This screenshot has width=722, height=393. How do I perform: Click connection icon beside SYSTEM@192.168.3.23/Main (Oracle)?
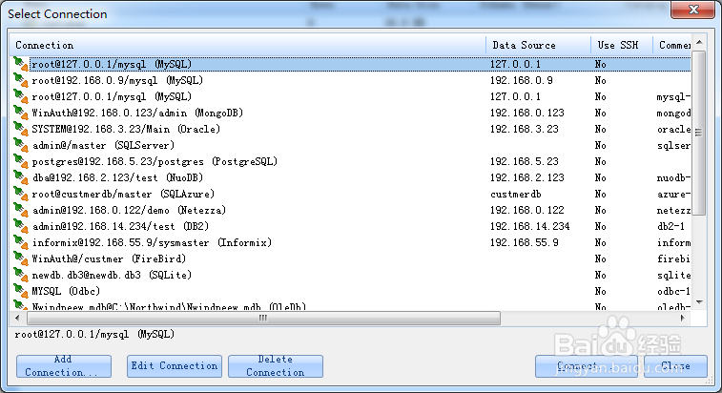click(21, 129)
